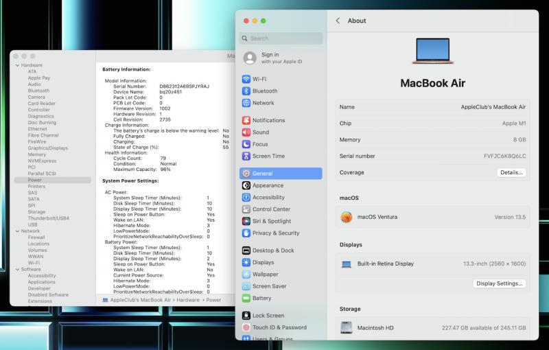Open Siri & Spotlight icon
The image size is (549, 350).
pos(246,221)
